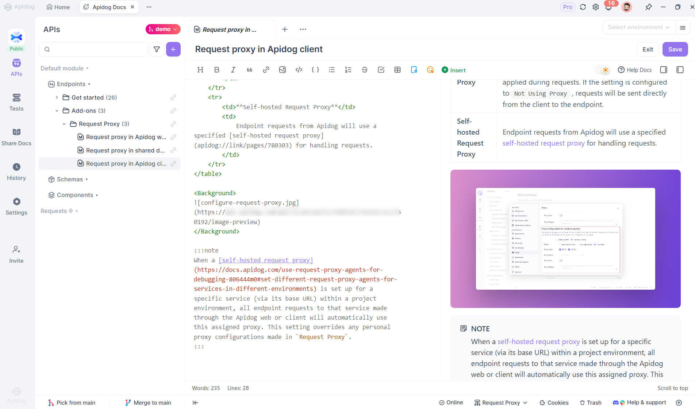Go to Home tab
695x409 pixels.
click(x=58, y=7)
